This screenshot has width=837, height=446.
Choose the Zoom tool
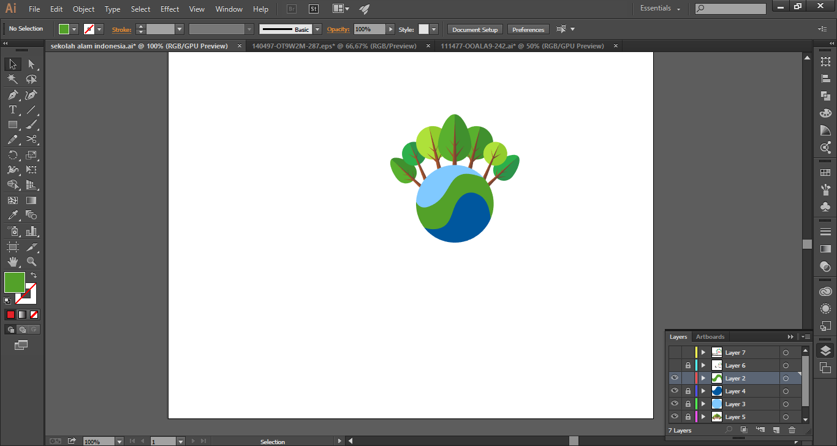point(32,261)
